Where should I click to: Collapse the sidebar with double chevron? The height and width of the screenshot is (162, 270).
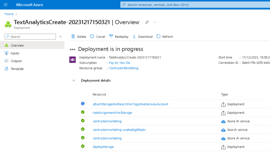(60, 37)
